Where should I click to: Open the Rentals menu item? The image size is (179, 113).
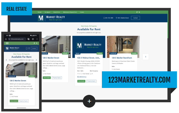[40, 12]
